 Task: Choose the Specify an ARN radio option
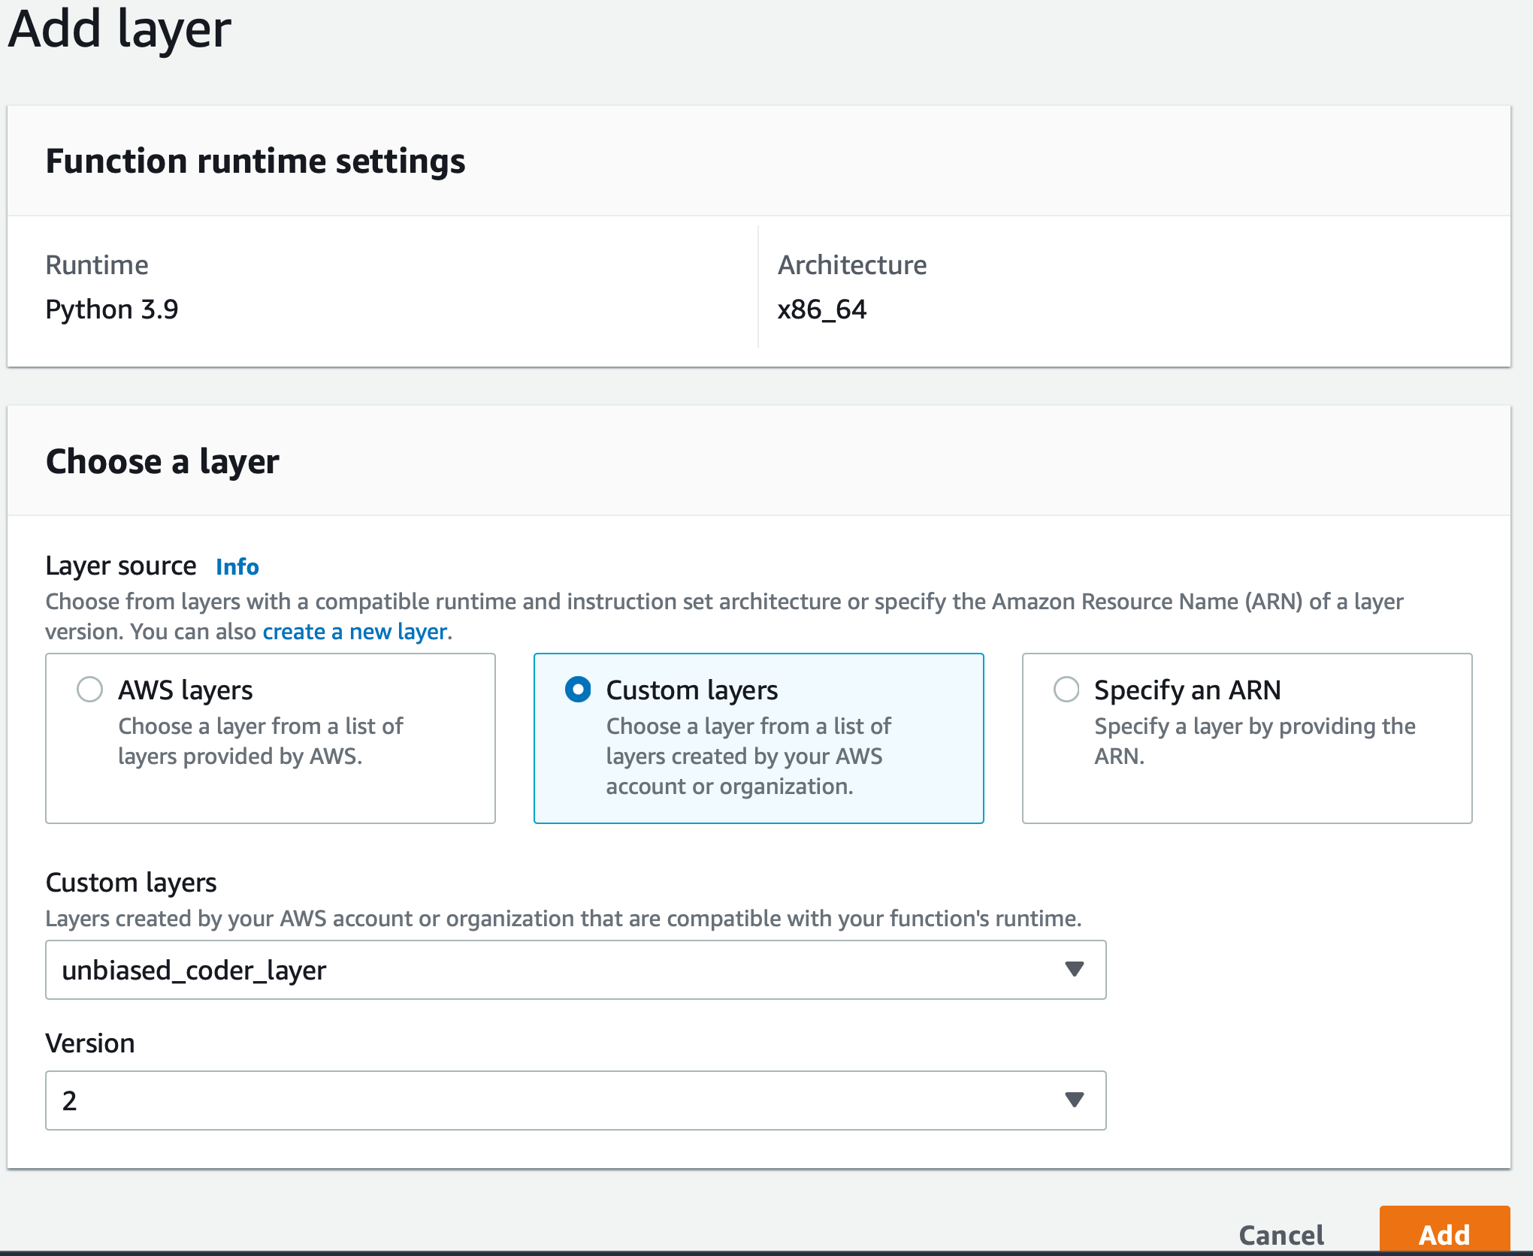[1066, 689]
